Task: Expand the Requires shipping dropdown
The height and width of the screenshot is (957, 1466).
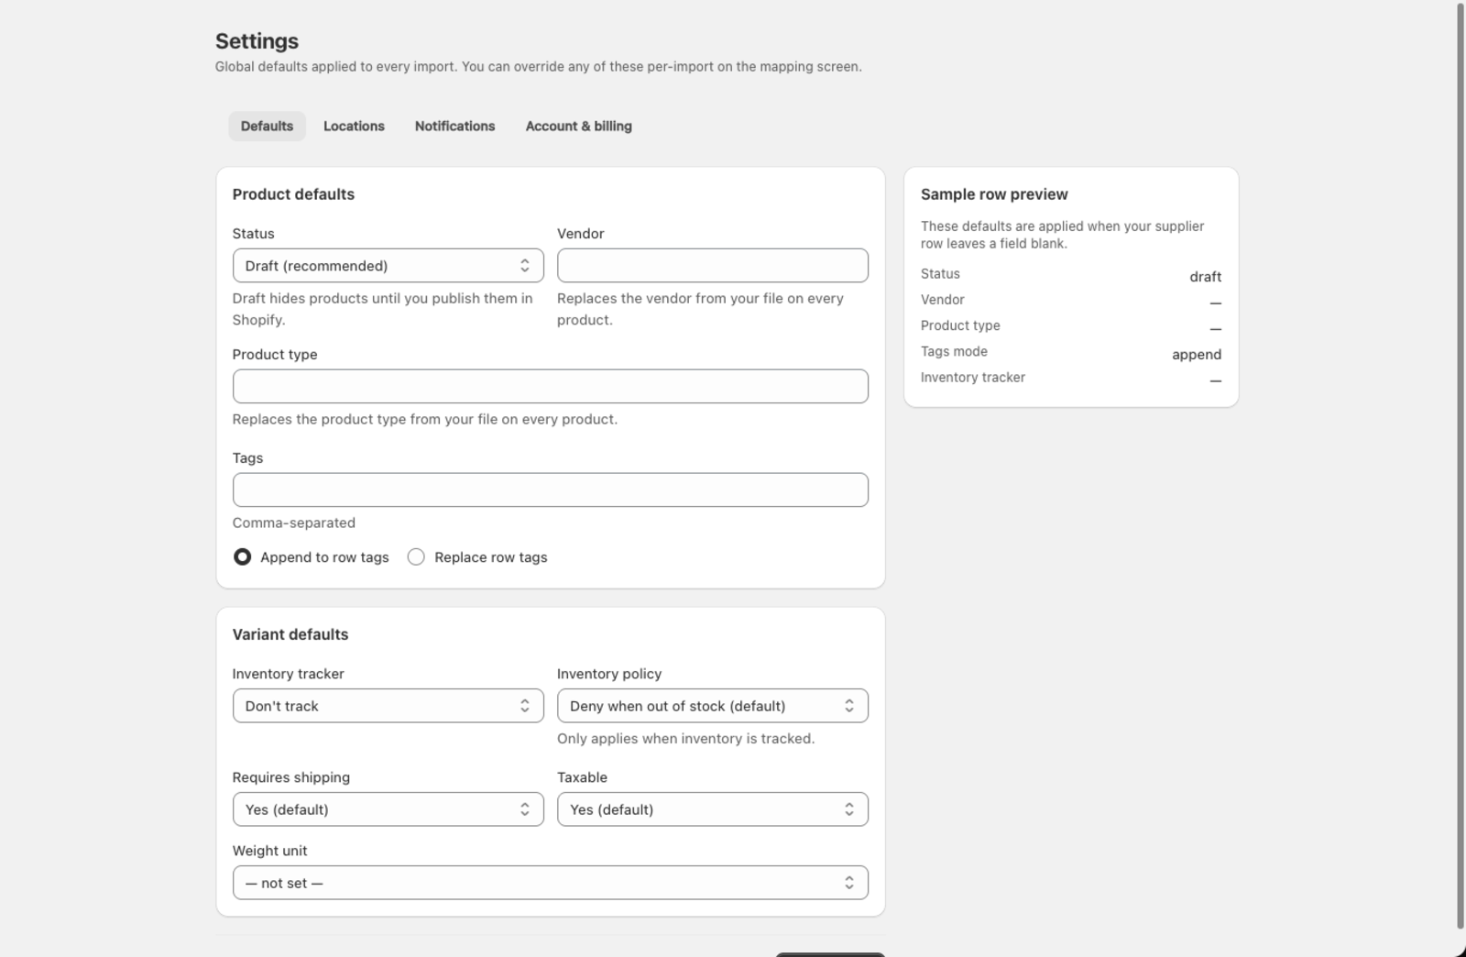Action: pos(388,809)
